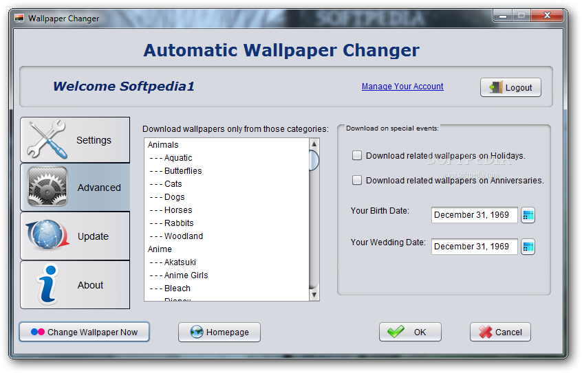Select the Anime category
Image resolution: width=582 pixels, height=373 pixels.
[226, 249]
